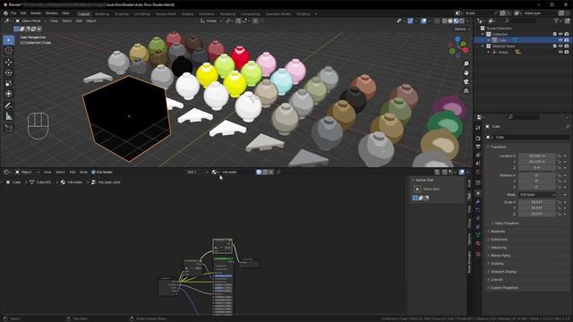Open the node editor Node menu
The image size is (573, 322).
pos(83,172)
